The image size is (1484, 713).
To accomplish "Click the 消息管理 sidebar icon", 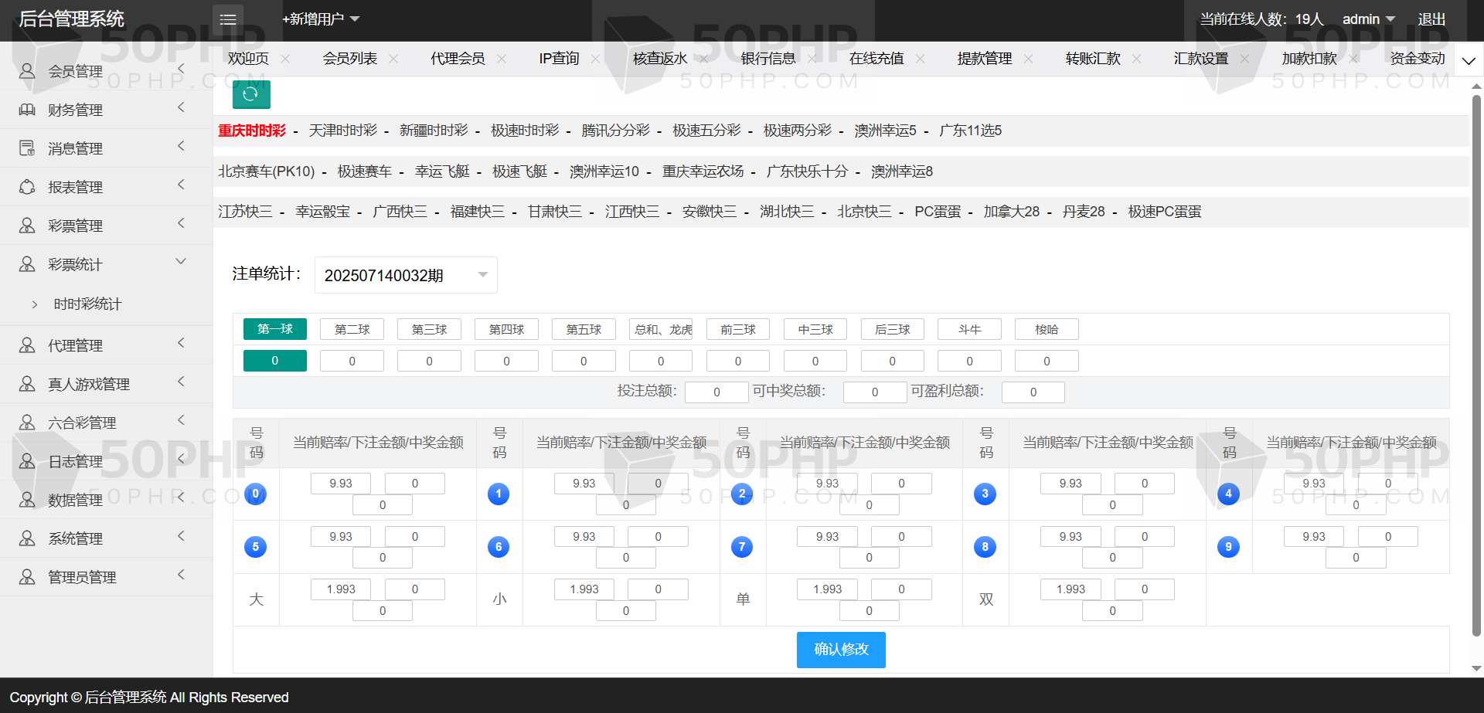I will click(27, 148).
